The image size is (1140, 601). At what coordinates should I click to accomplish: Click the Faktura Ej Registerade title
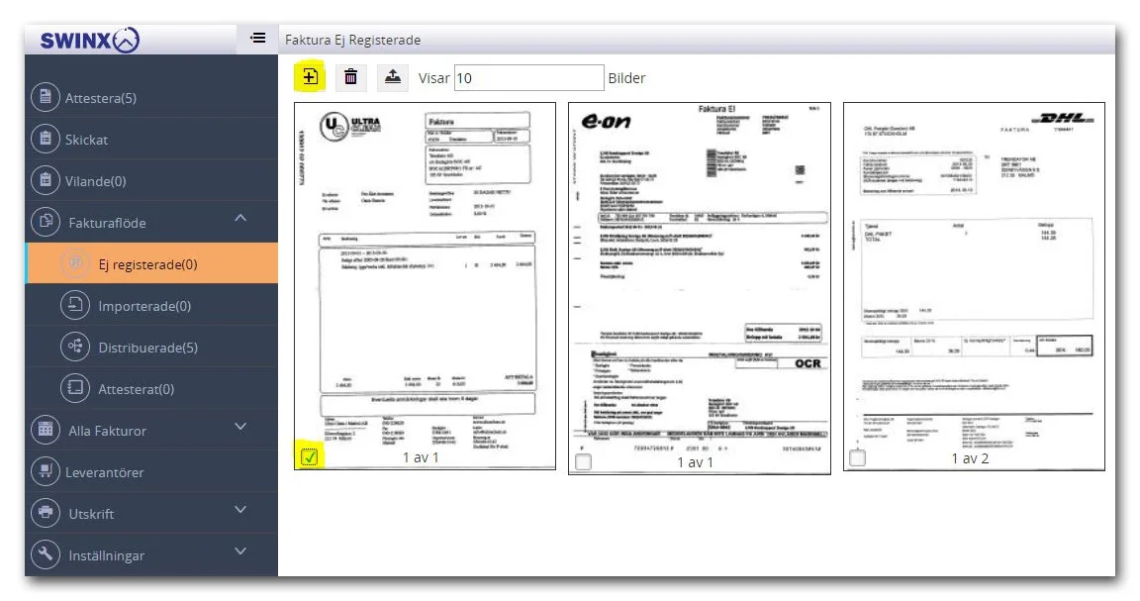(x=352, y=40)
